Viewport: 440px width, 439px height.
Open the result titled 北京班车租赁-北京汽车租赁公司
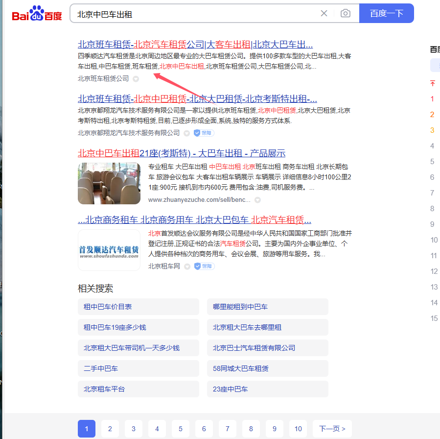(195, 45)
